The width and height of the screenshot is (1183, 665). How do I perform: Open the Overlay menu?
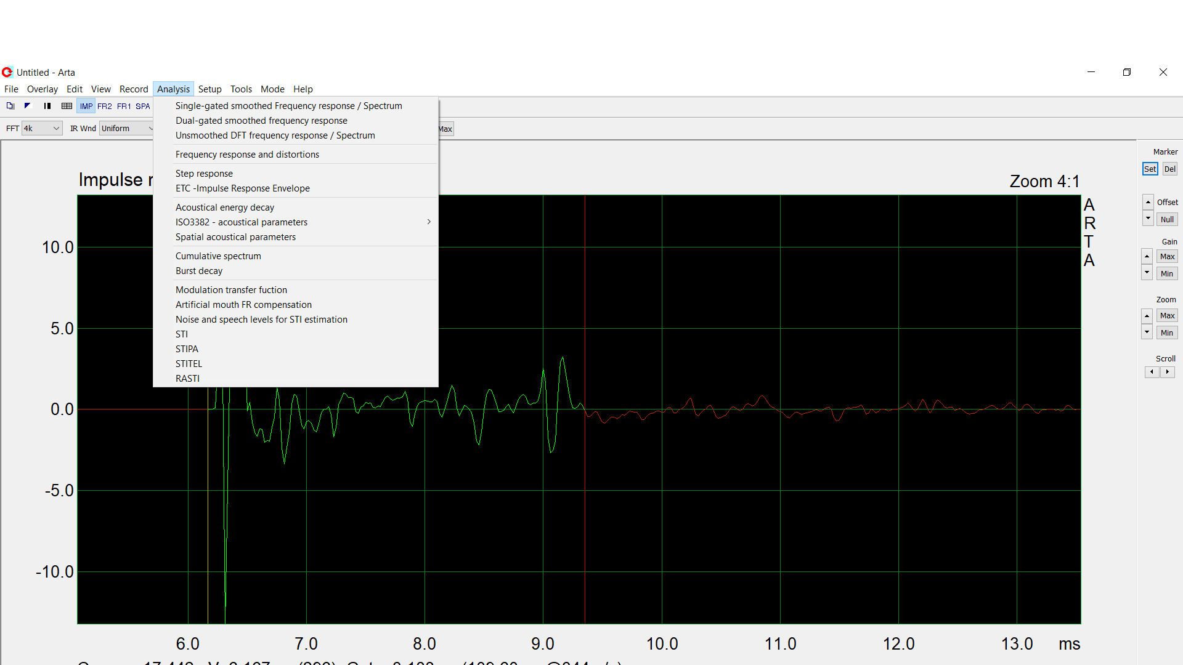[x=43, y=89]
